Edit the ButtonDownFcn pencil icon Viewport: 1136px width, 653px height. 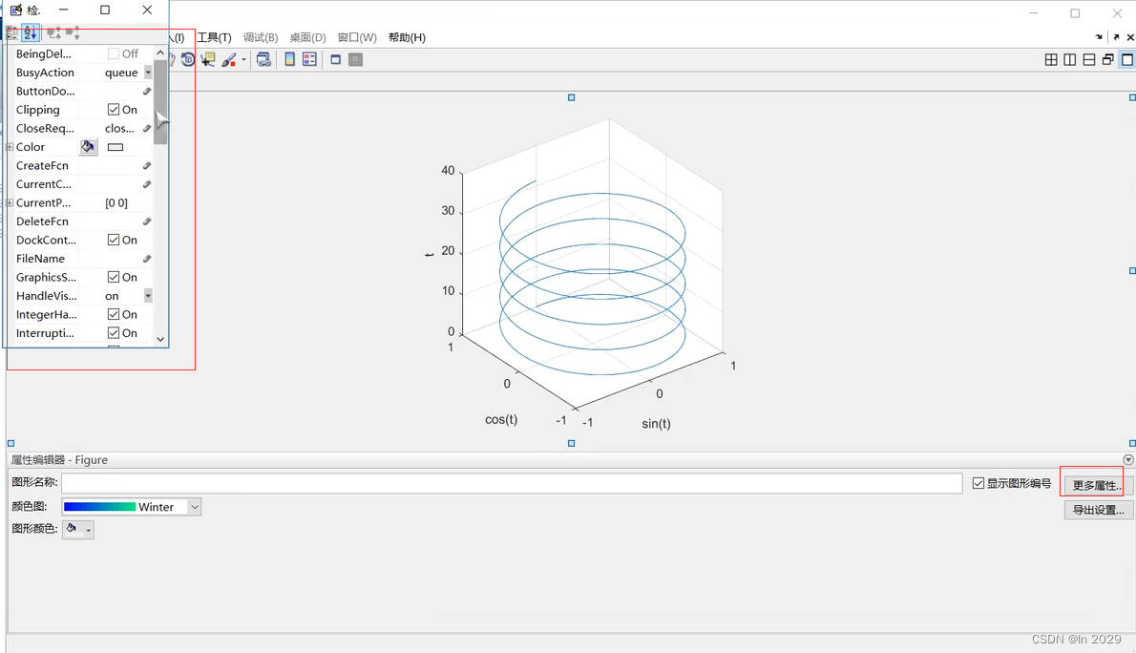point(146,92)
